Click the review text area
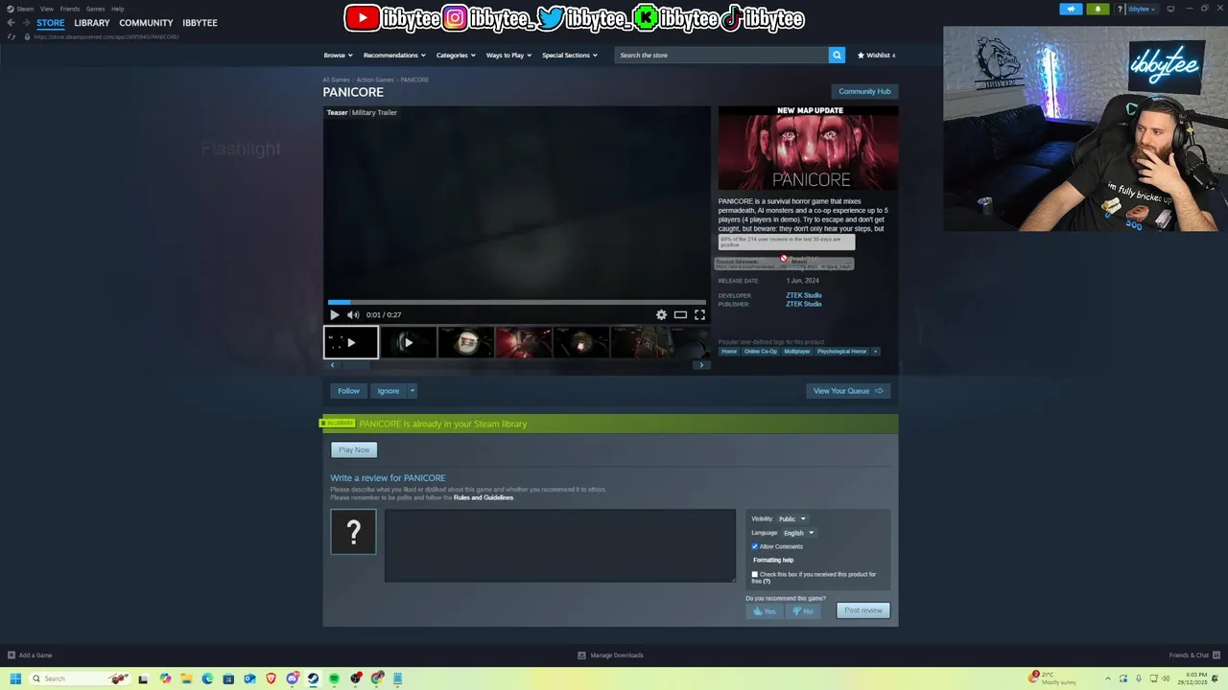 pos(560,545)
